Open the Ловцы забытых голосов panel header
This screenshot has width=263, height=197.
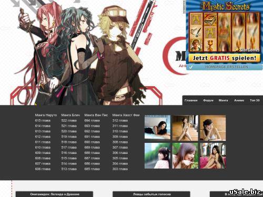coord(151,194)
